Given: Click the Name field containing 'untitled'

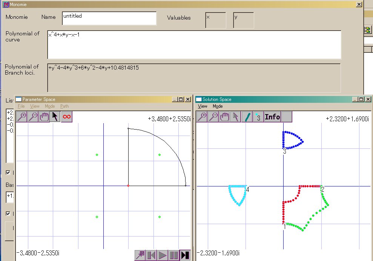Looking at the screenshot, I should [109, 18].
